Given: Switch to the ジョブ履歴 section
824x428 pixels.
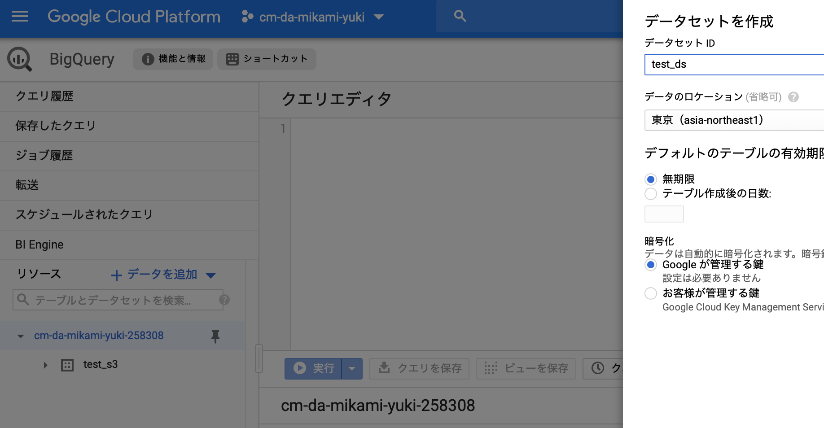Looking at the screenshot, I should tap(44, 156).
